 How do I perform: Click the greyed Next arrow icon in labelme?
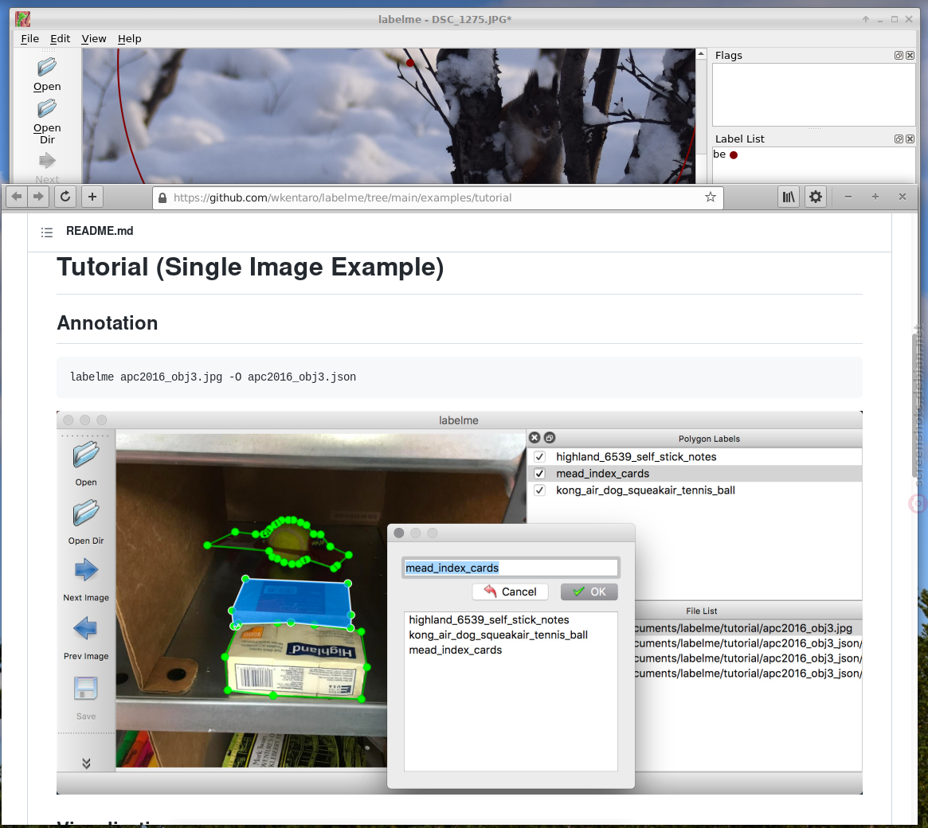[x=47, y=160]
